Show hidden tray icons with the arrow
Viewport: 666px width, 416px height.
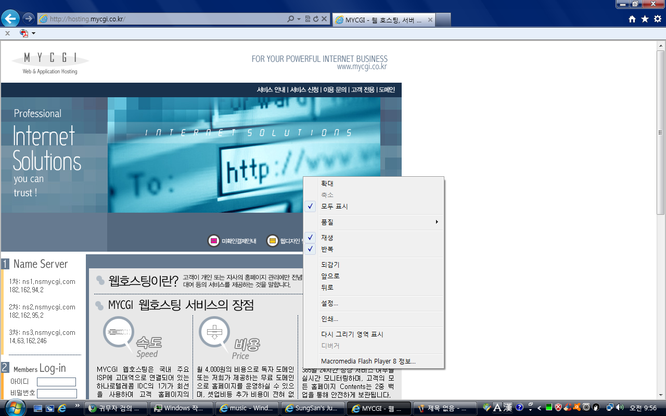click(x=540, y=408)
